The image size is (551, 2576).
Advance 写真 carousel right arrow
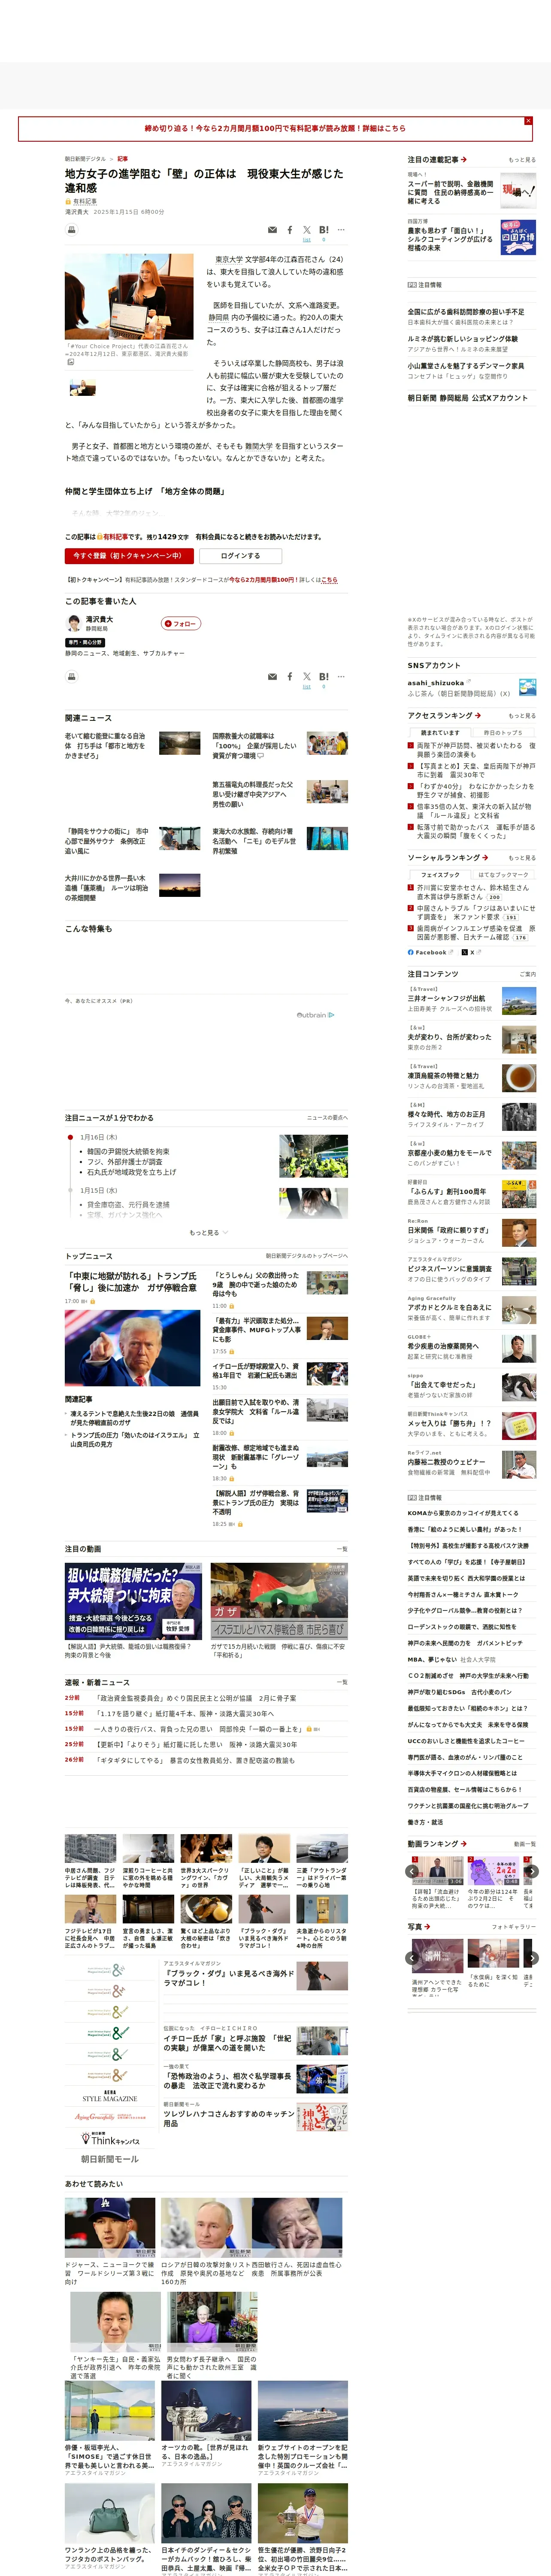click(x=532, y=1959)
